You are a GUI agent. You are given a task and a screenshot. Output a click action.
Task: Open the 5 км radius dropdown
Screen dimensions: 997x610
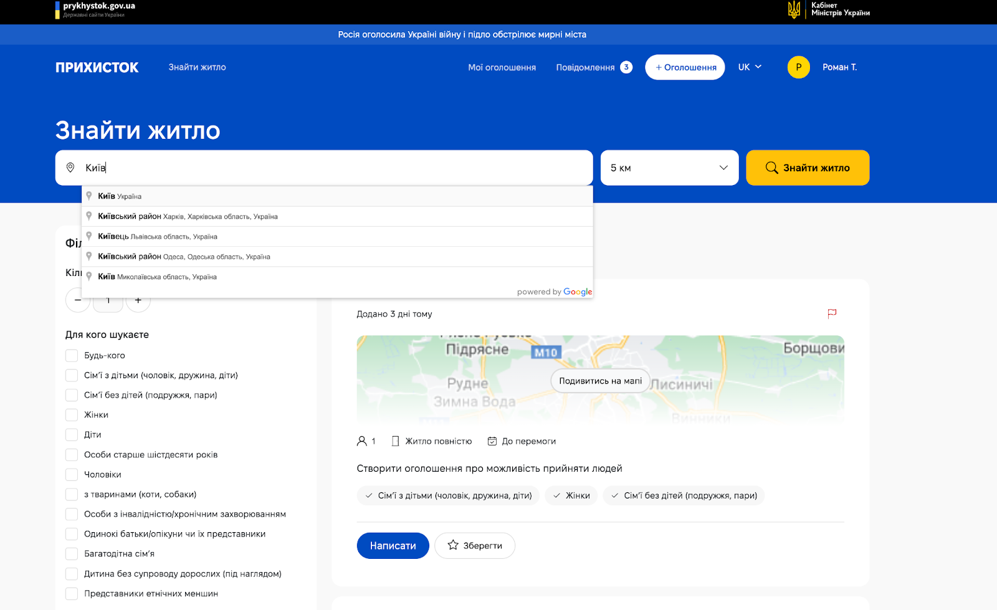669,168
